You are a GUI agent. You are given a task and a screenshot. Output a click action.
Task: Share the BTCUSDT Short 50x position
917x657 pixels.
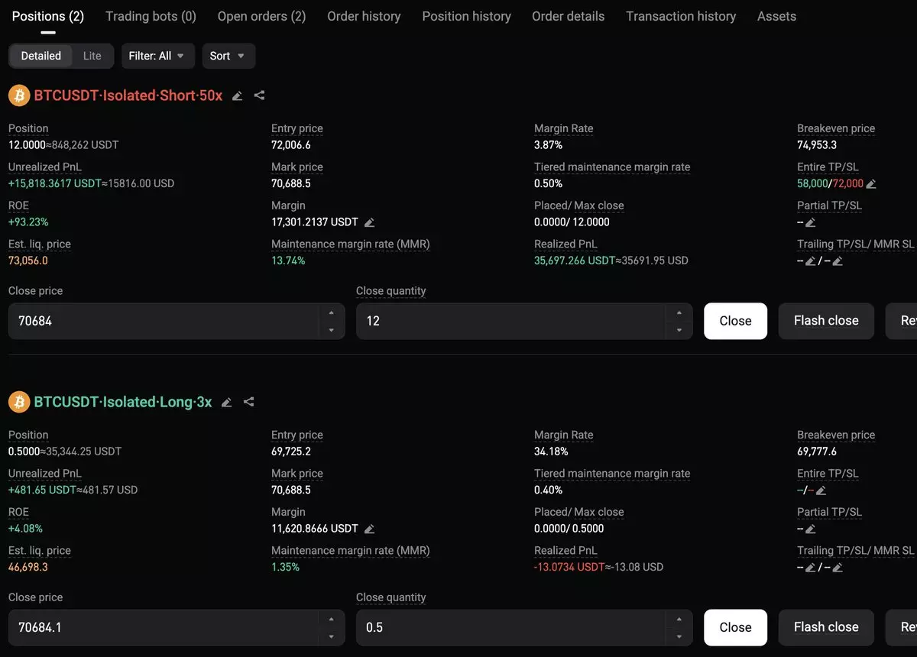259,95
